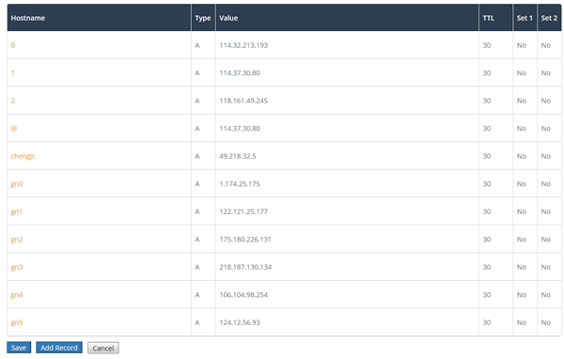Open the gn1 hostname link
Screen dimensions: 564x359
pyautogui.click(x=17, y=211)
